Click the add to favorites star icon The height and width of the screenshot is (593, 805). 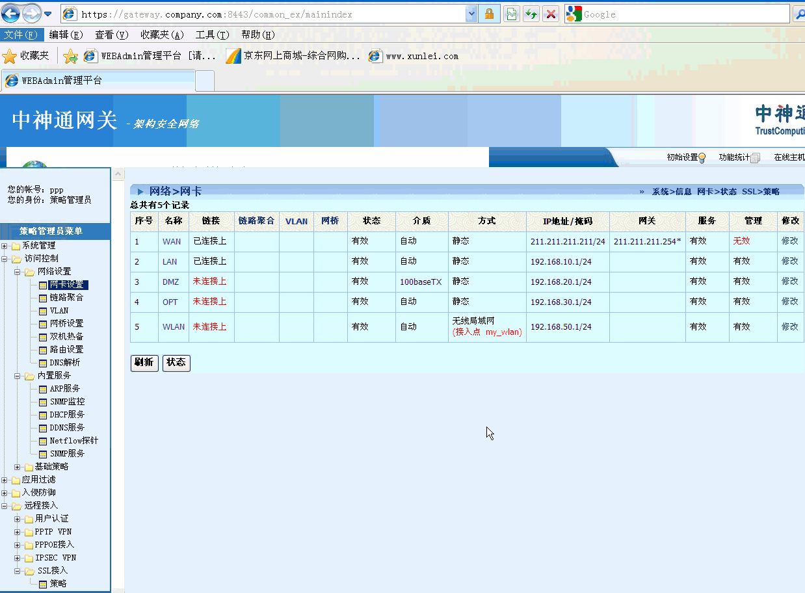point(70,57)
